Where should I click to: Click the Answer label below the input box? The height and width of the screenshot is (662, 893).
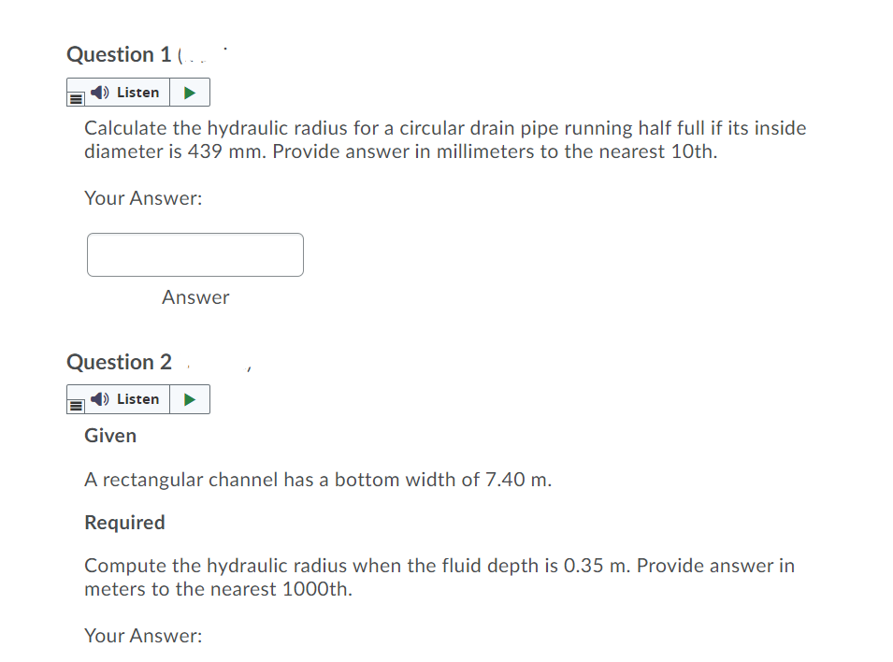(x=195, y=297)
